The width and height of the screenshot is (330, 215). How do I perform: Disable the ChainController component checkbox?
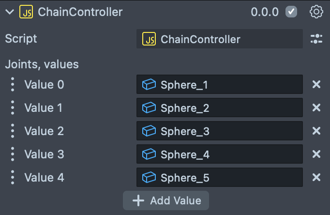tap(291, 12)
